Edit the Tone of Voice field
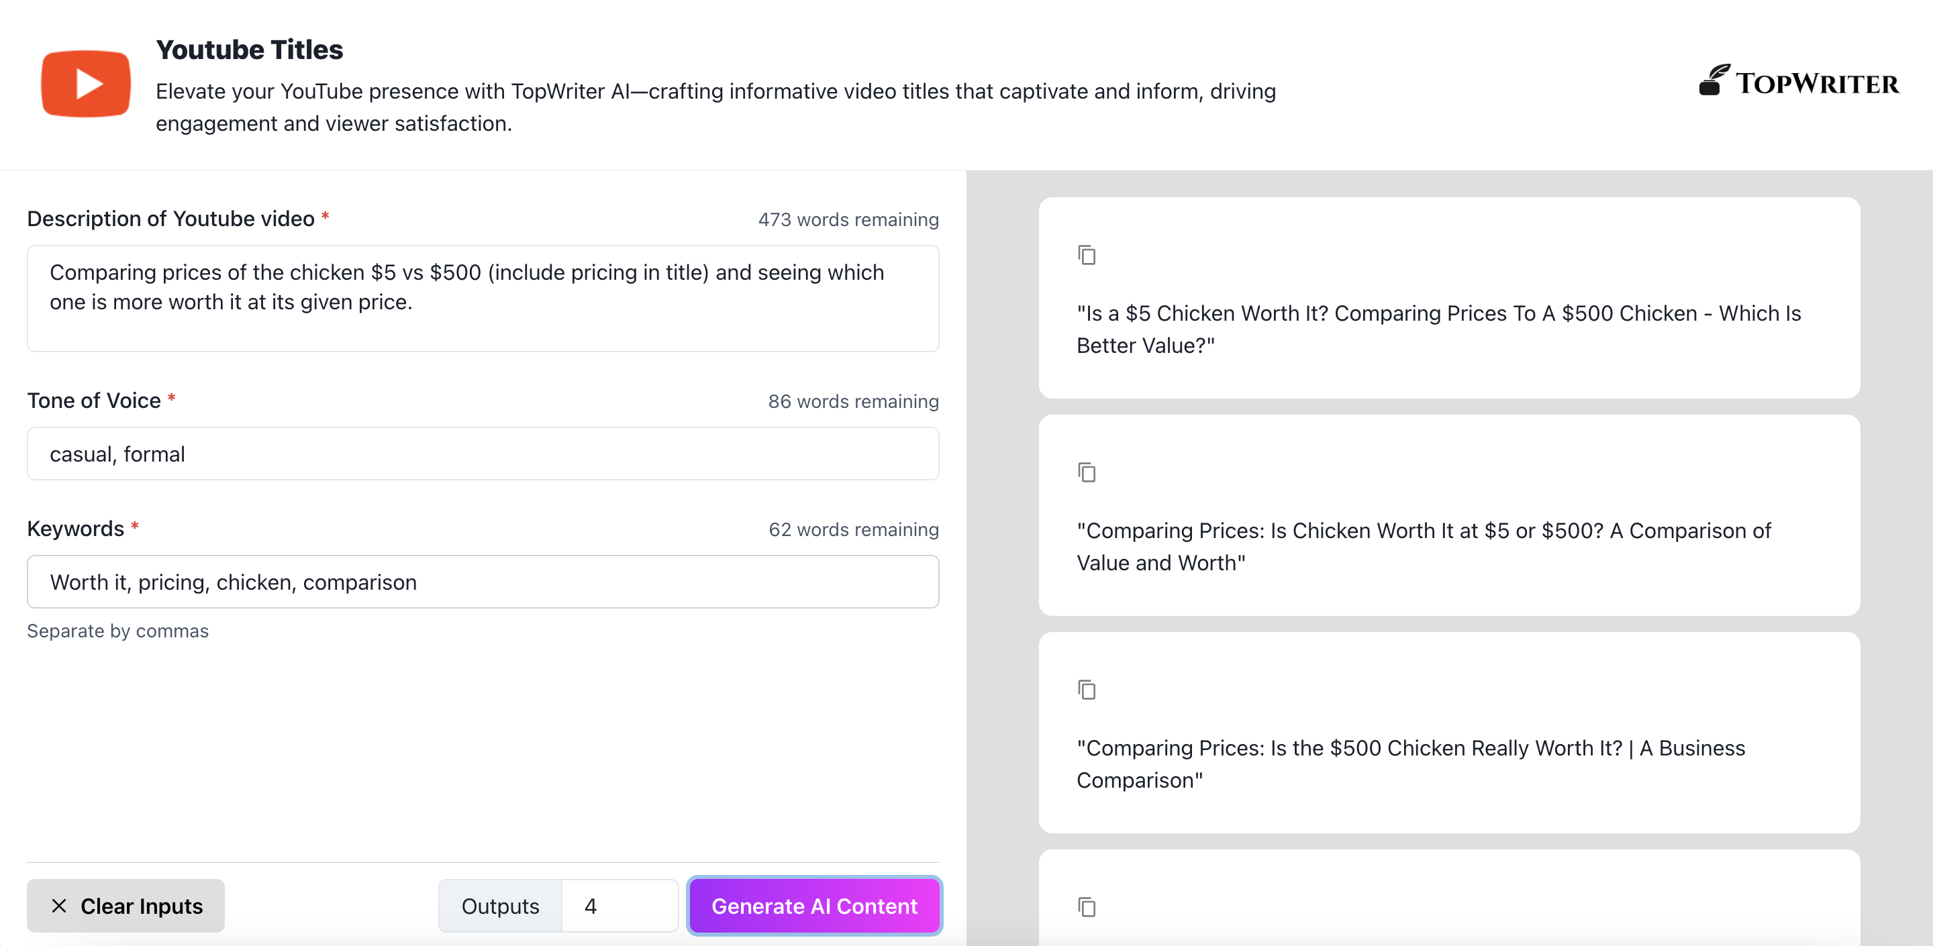 tap(483, 454)
